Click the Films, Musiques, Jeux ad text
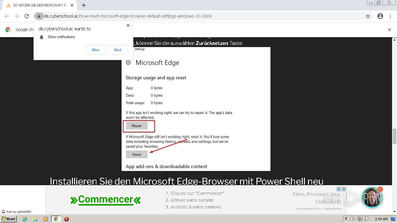 (316, 194)
